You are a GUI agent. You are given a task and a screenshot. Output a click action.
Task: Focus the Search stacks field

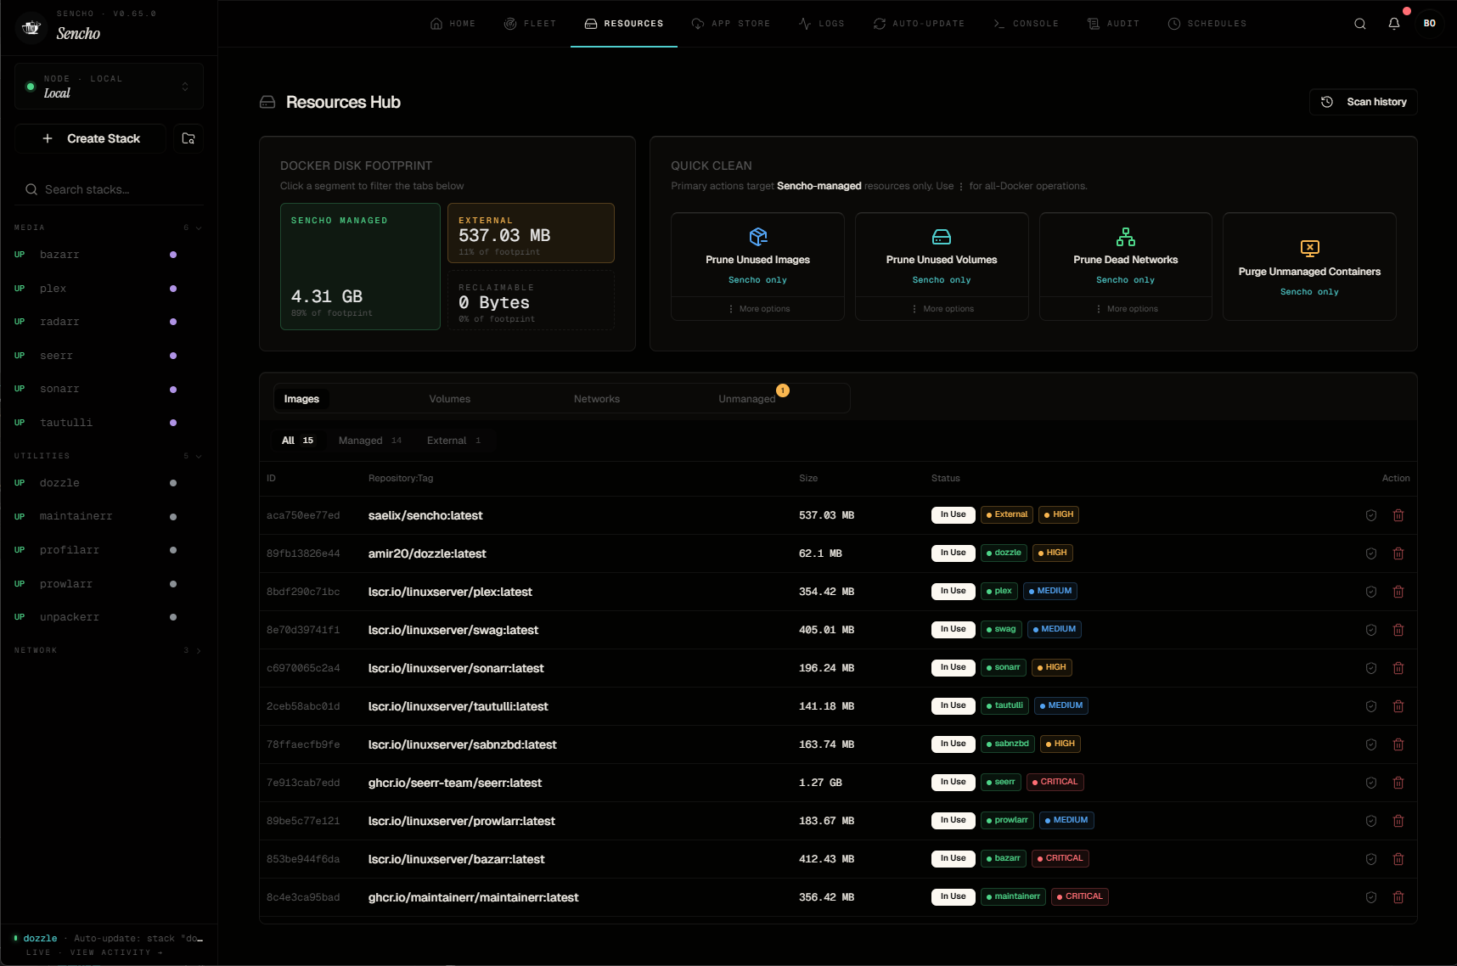[109, 189]
